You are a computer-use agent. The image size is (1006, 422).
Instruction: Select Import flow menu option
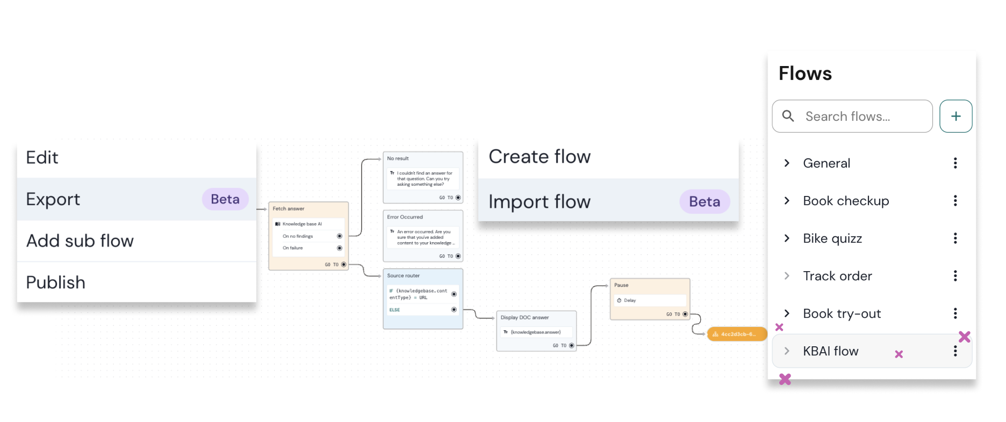tap(540, 202)
